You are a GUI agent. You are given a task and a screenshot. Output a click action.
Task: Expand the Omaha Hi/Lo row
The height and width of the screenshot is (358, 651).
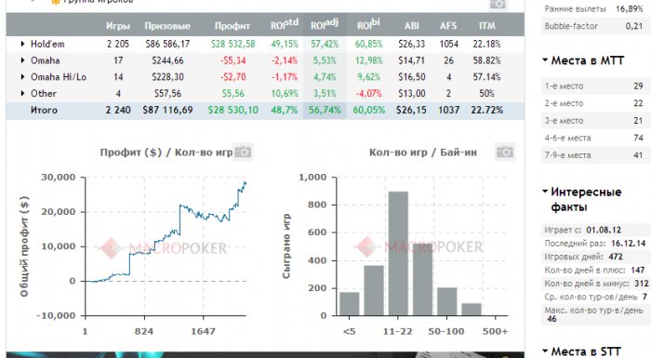(x=22, y=77)
